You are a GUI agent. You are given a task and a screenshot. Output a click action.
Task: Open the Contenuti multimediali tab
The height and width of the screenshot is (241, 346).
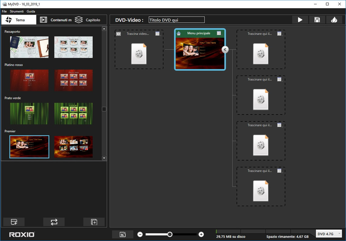pos(55,20)
